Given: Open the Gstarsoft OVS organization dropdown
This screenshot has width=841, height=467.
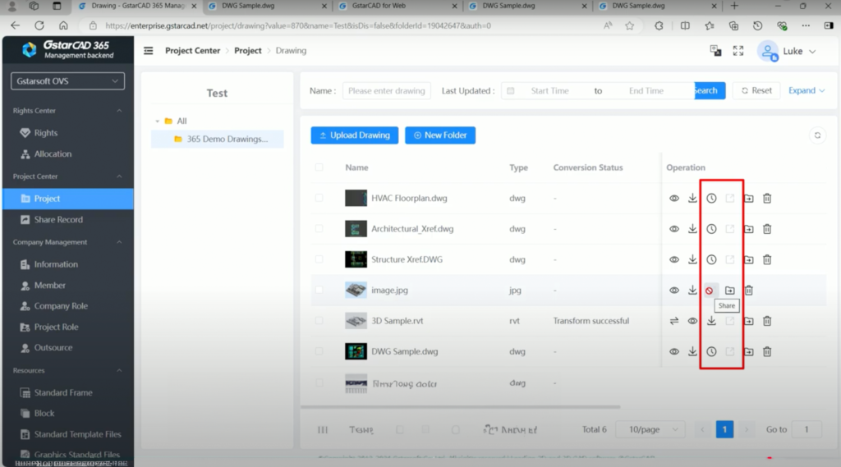Looking at the screenshot, I should tap(68, 81).
